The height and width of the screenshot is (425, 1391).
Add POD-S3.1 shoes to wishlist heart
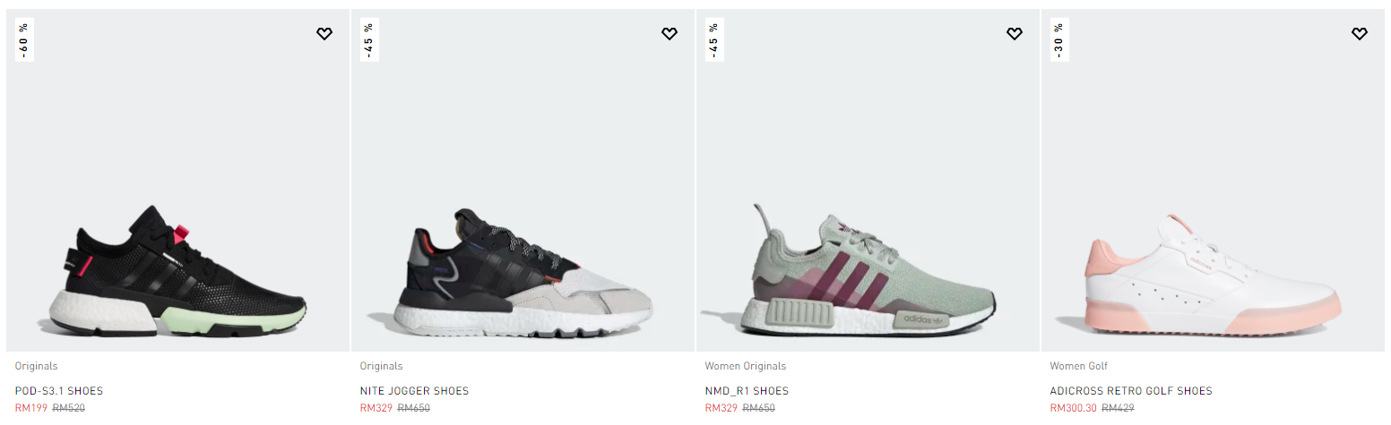click(324, 34)
